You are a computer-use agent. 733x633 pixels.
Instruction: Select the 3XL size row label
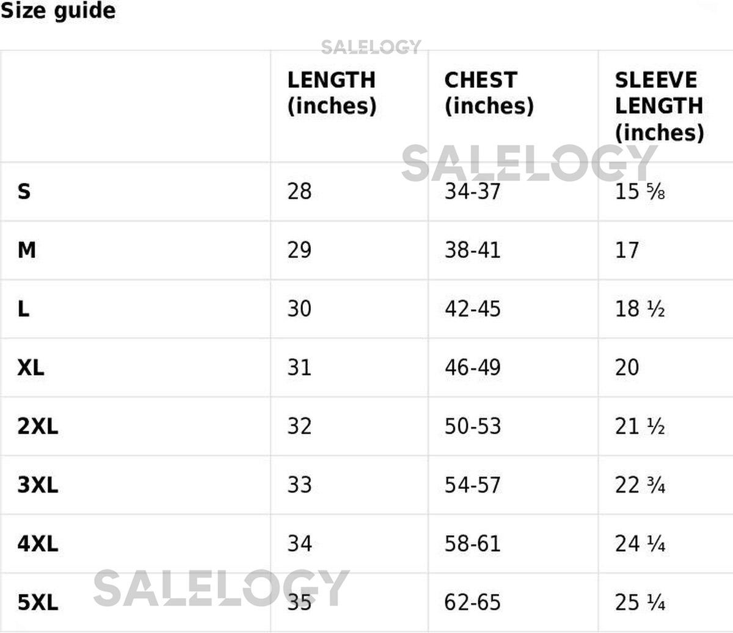coord(38,485)
